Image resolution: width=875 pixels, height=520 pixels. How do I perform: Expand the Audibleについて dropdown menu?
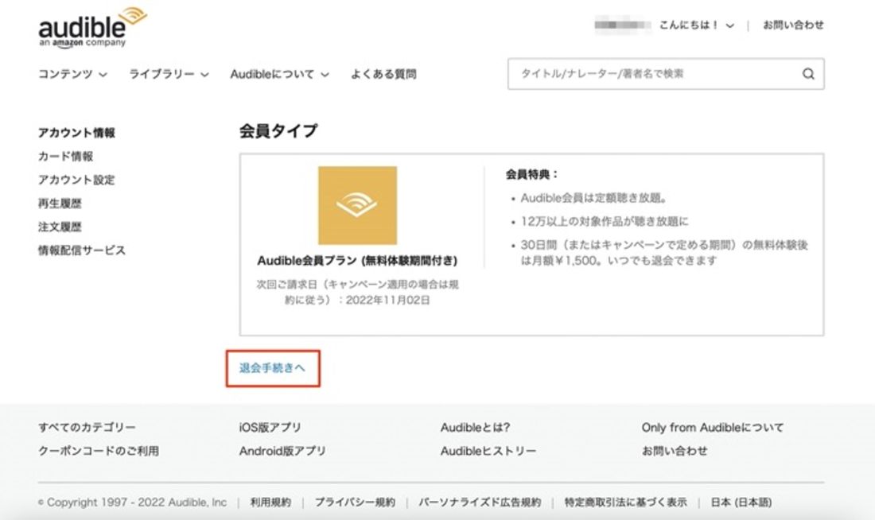[279, 74]
